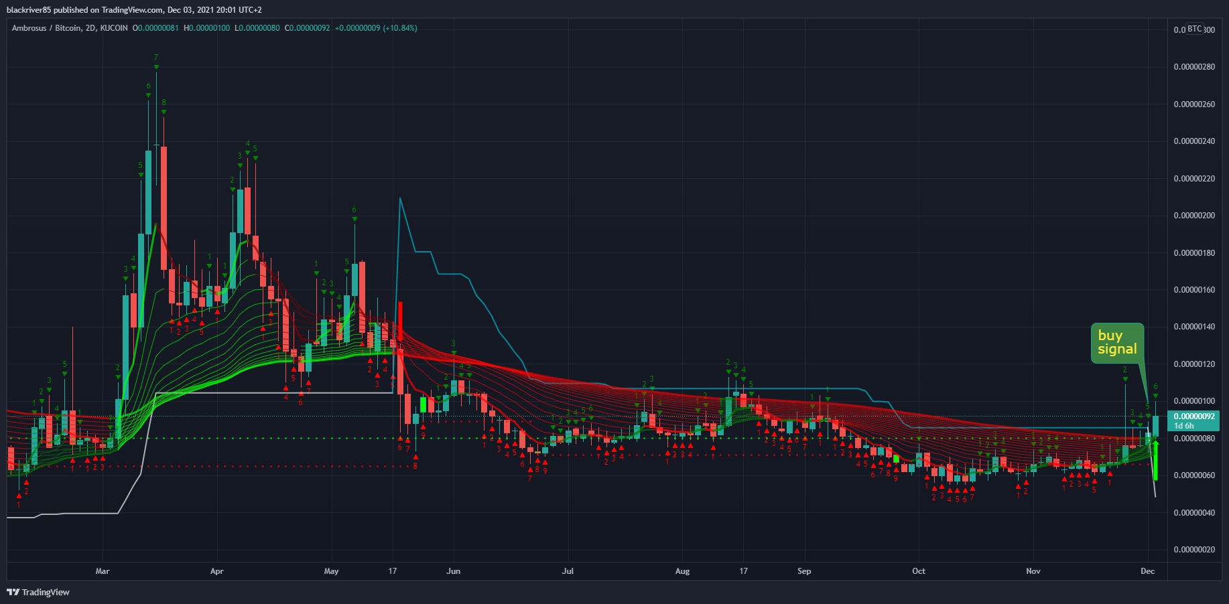Click price axis label 0.00000160

click(x=1194, y=290)
